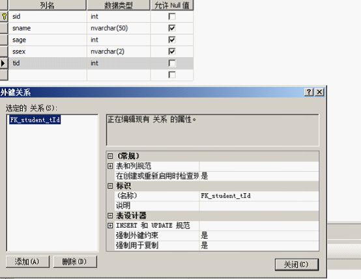The height and width of the screenshot is (279, 361).
Task: Uncheck Allow Null for sage
Action: tap(172, 40)
